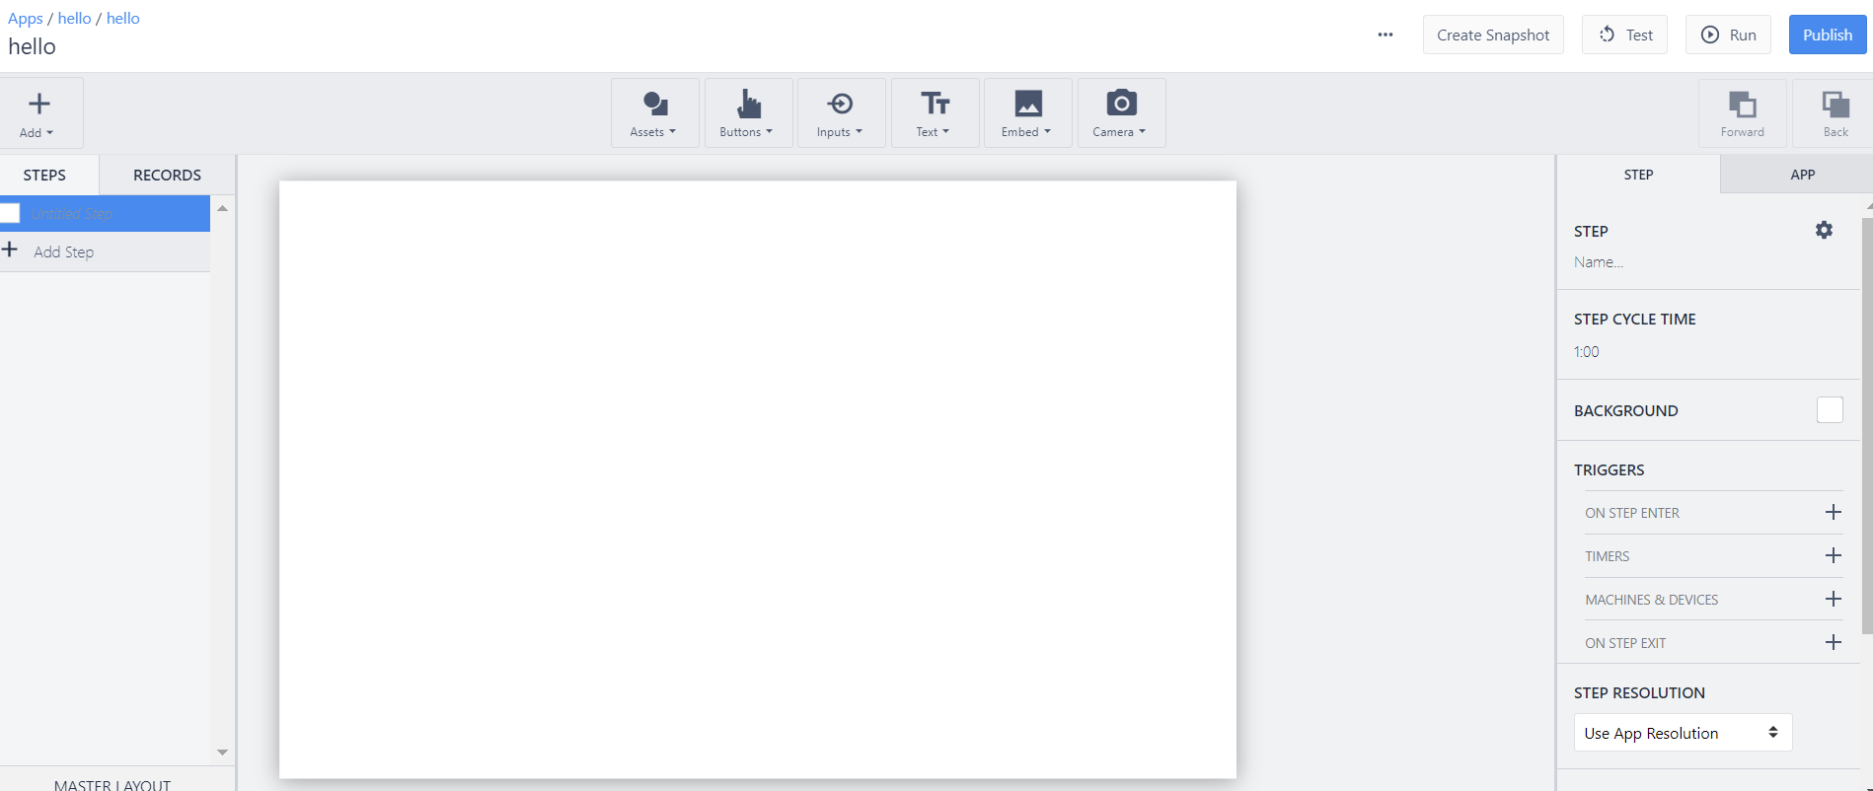Open the Assets dropdown

(x=654, y=113)
